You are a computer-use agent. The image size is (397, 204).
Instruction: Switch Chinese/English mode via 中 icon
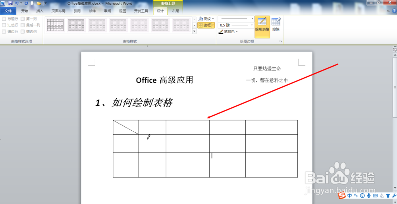coord(350,196)
